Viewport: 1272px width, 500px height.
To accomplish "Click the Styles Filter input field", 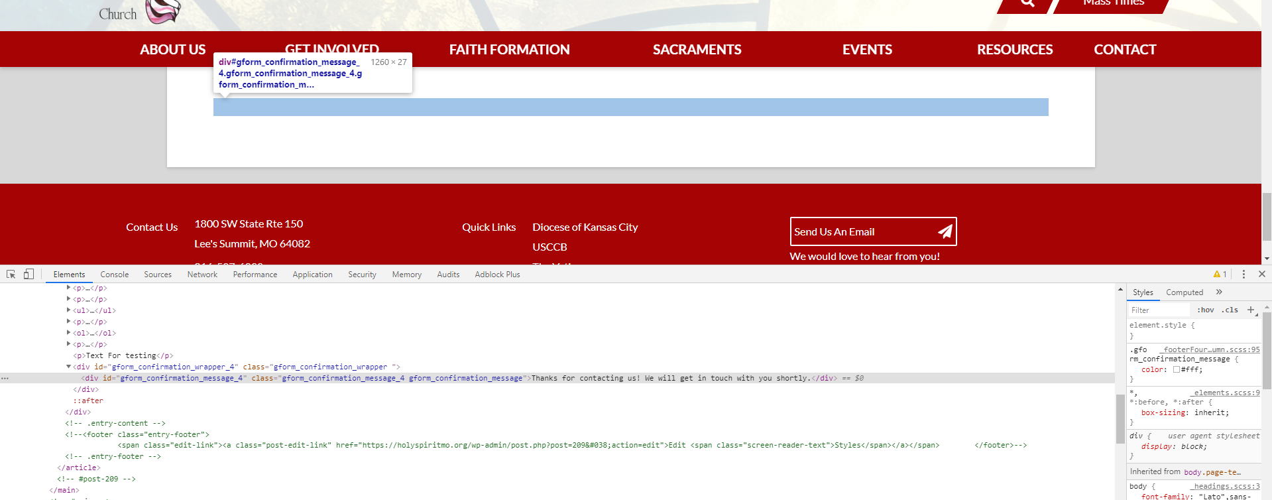I will point(1160,310).
